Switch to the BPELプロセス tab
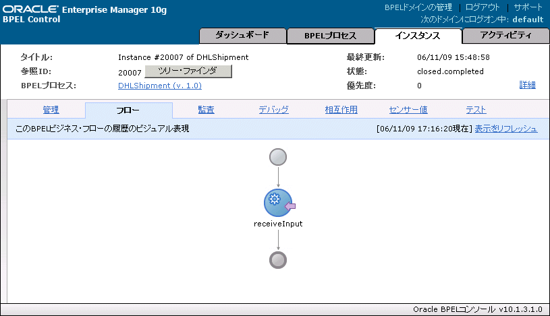The height and width of the screenshot is (316, 550). pyautogui.click(x=331, y=36)
